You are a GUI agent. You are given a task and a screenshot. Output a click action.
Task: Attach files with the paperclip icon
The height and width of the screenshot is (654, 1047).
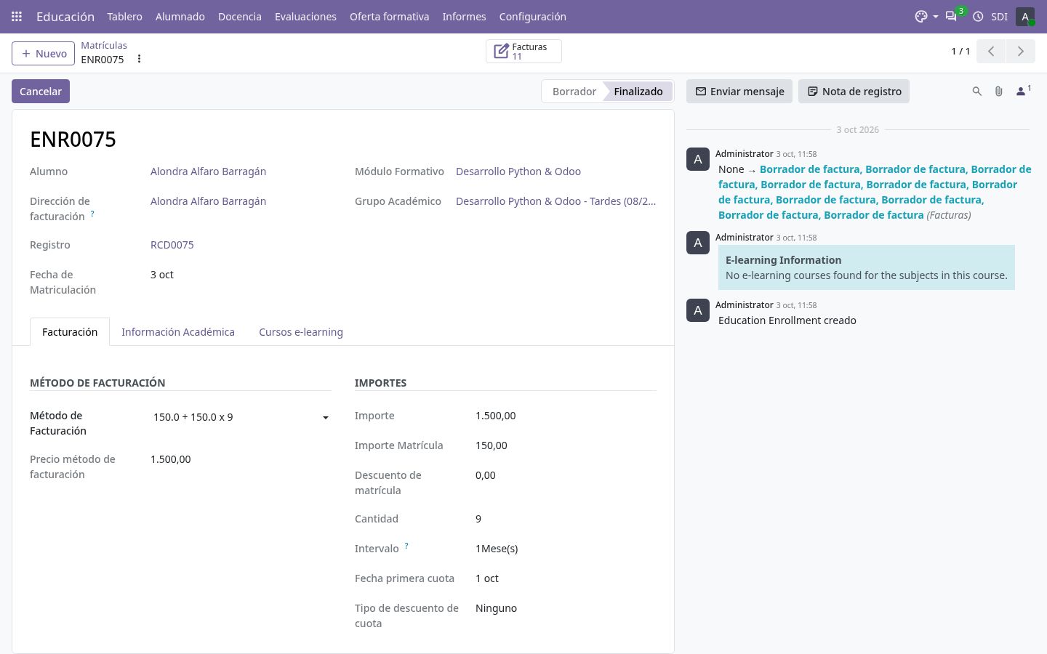point(999,92)
